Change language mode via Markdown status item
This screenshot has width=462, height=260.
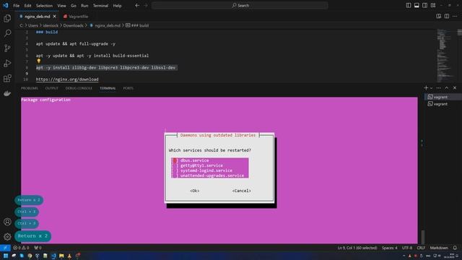point(439,248)
